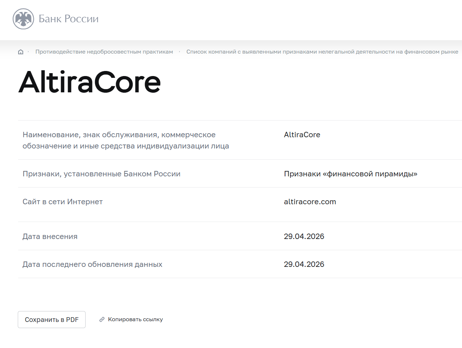Image resolution: width=462 pixels, height=348 pixels.
Task: Select the Сайт в сети Интернет label
Action: click(63, 202)
